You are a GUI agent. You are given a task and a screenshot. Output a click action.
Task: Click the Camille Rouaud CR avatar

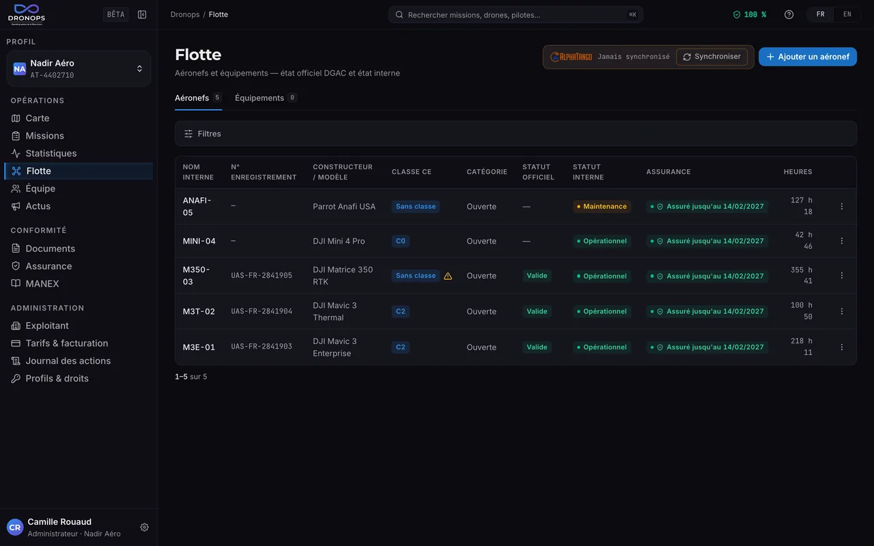pos(15,528)
